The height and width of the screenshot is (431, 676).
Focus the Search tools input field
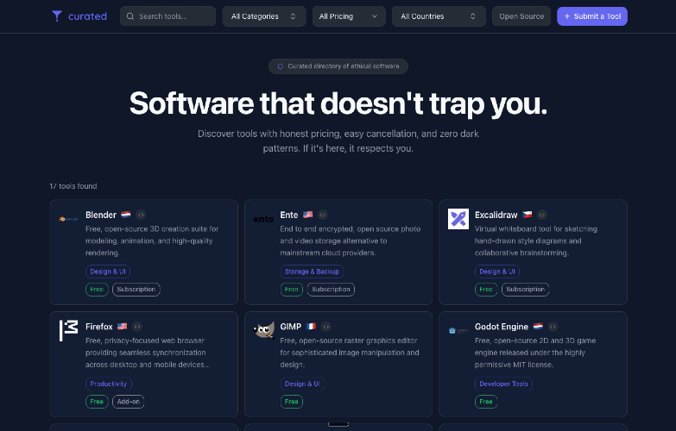167,16
